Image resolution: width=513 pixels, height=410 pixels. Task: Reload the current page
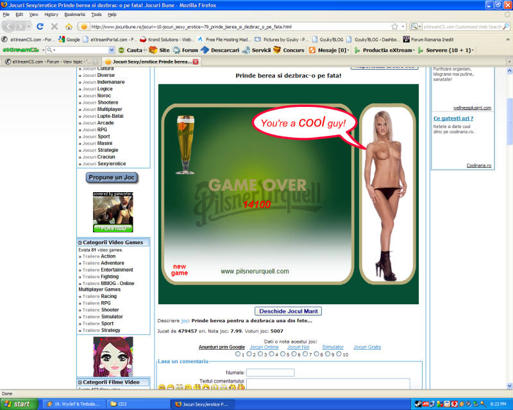tap(40, 26)
